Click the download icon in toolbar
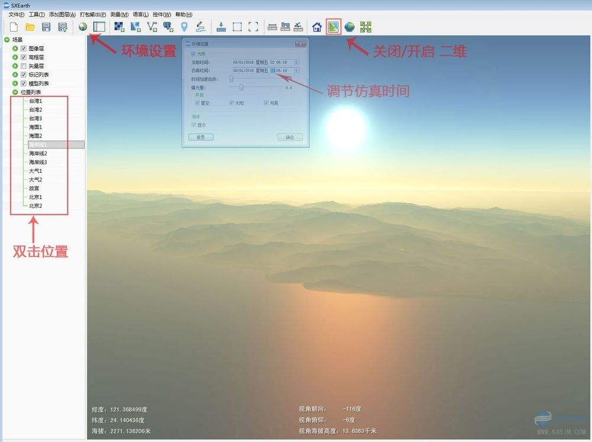 point(221,27)
